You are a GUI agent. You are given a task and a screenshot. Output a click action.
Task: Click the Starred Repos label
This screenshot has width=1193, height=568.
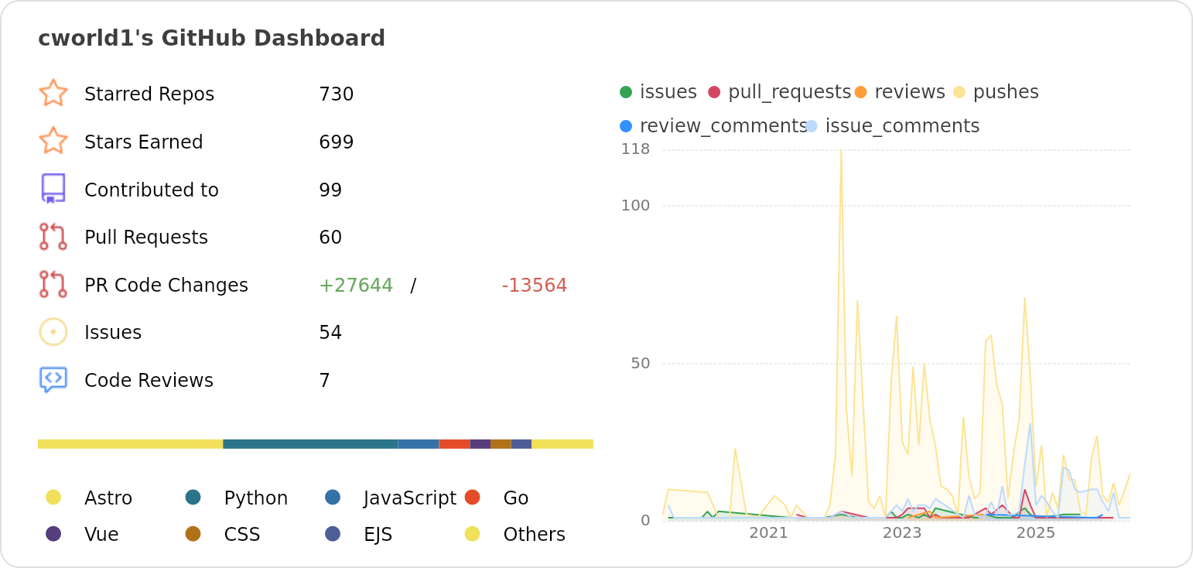tap(149, 94)
